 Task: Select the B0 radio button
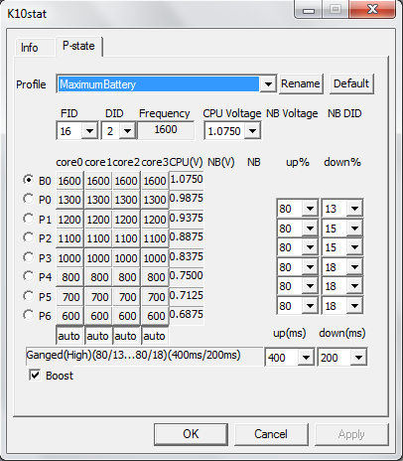(29, 180)
